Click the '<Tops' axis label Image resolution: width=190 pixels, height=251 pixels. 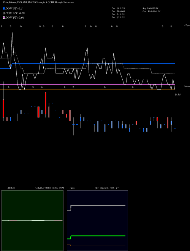click(187, 25)
